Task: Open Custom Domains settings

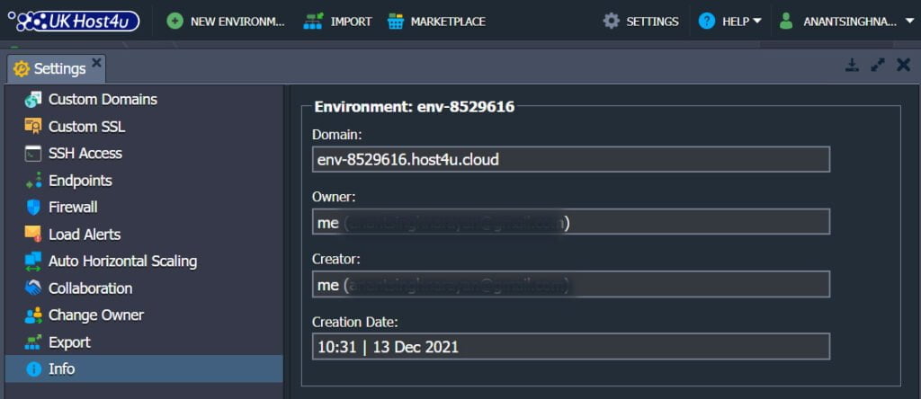Action: pos(144,99)
